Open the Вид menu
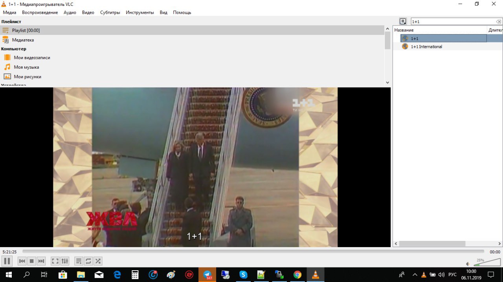Image resolution: width=503 pixels, height=282 pixels. (x=163, y=13)
